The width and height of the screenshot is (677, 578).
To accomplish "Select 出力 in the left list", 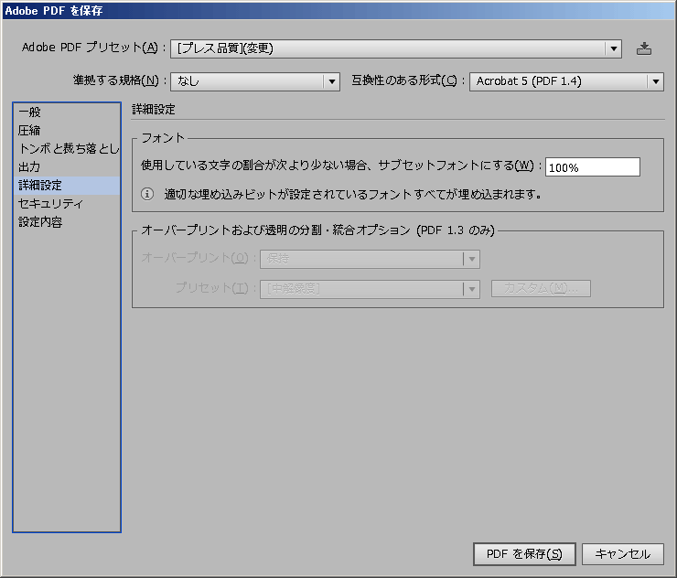I will coord(29,166).
